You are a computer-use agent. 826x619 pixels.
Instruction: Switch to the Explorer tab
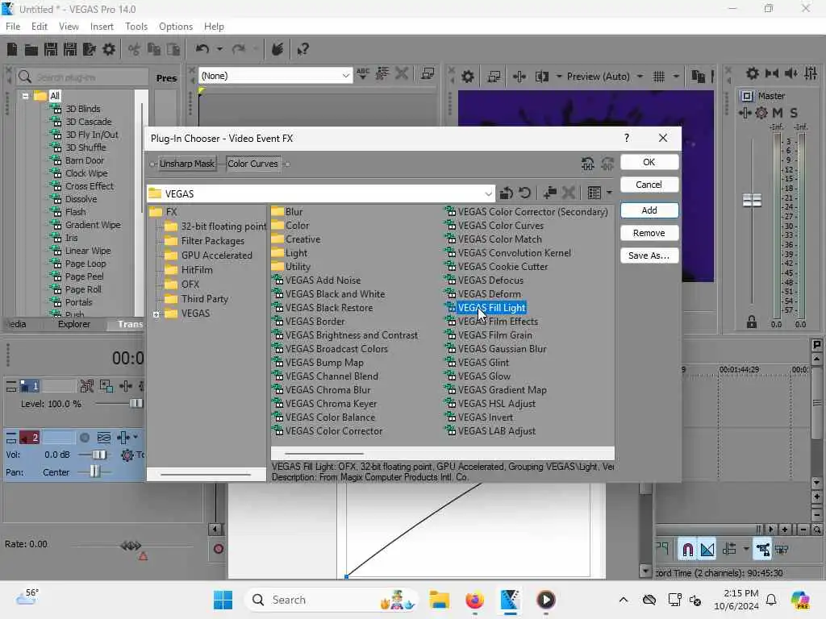[x=73, y=324]
